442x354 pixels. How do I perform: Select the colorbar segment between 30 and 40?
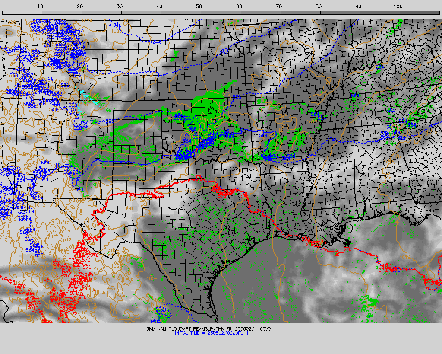pos(142,13)
